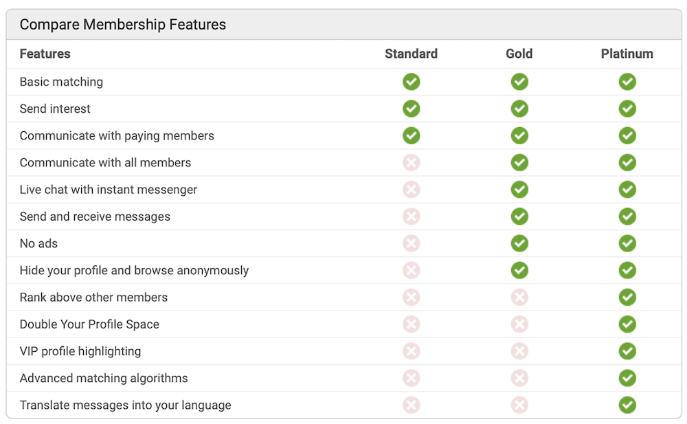This screenshot has height=424, width=687.
Task: Click Gold red X for Rank above other members
Action: pos(519,298)
